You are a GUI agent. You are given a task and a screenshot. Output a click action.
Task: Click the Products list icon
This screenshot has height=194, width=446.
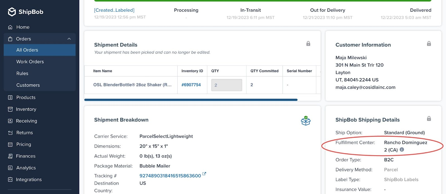[x=10, y=97]
